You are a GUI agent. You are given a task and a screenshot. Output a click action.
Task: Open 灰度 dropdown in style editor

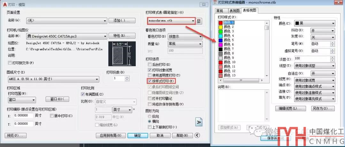click(323, 37)
